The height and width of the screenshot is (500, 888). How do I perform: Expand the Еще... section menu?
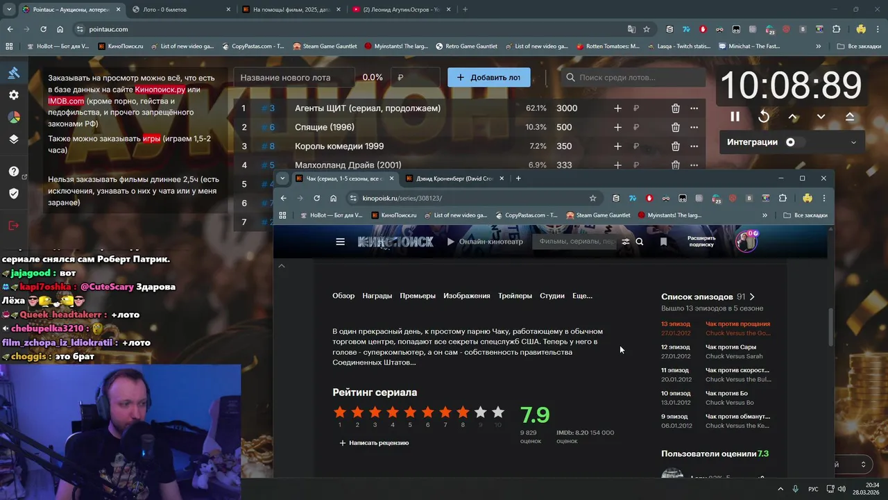582,296
